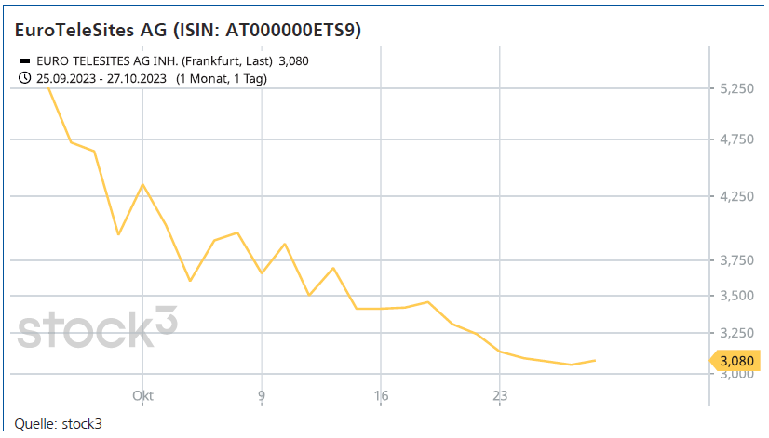The image size is (769, 438).
Task: Click the black legend marker for EURO TELESITES
Action: [24, 61]
